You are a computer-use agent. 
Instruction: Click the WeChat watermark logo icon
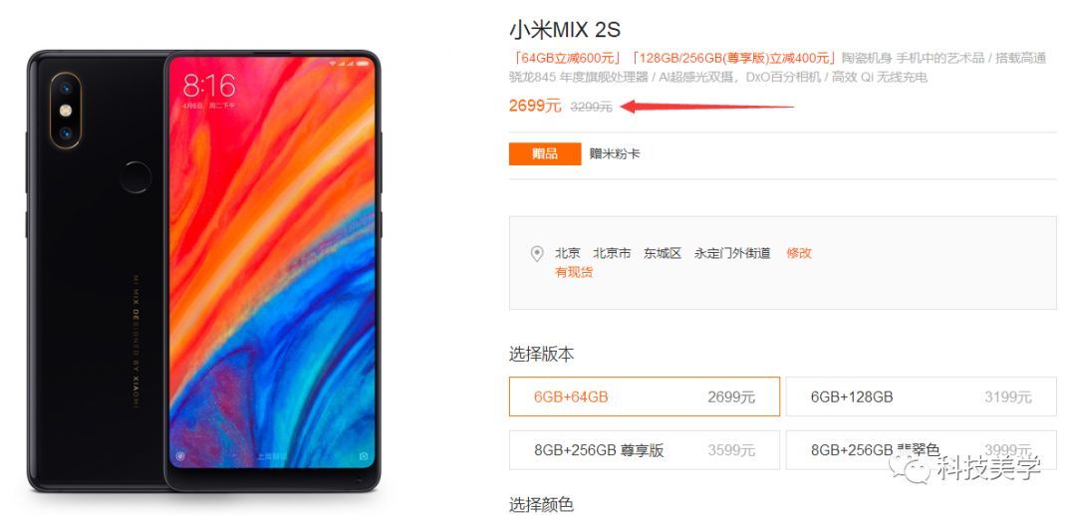pos(914,468)
